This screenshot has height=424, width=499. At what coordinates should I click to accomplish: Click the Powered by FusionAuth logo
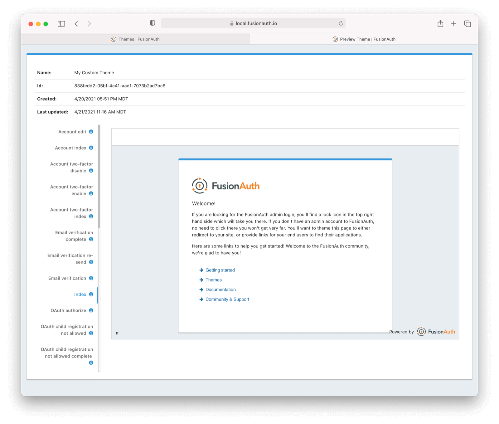click(x=436, y=332)
